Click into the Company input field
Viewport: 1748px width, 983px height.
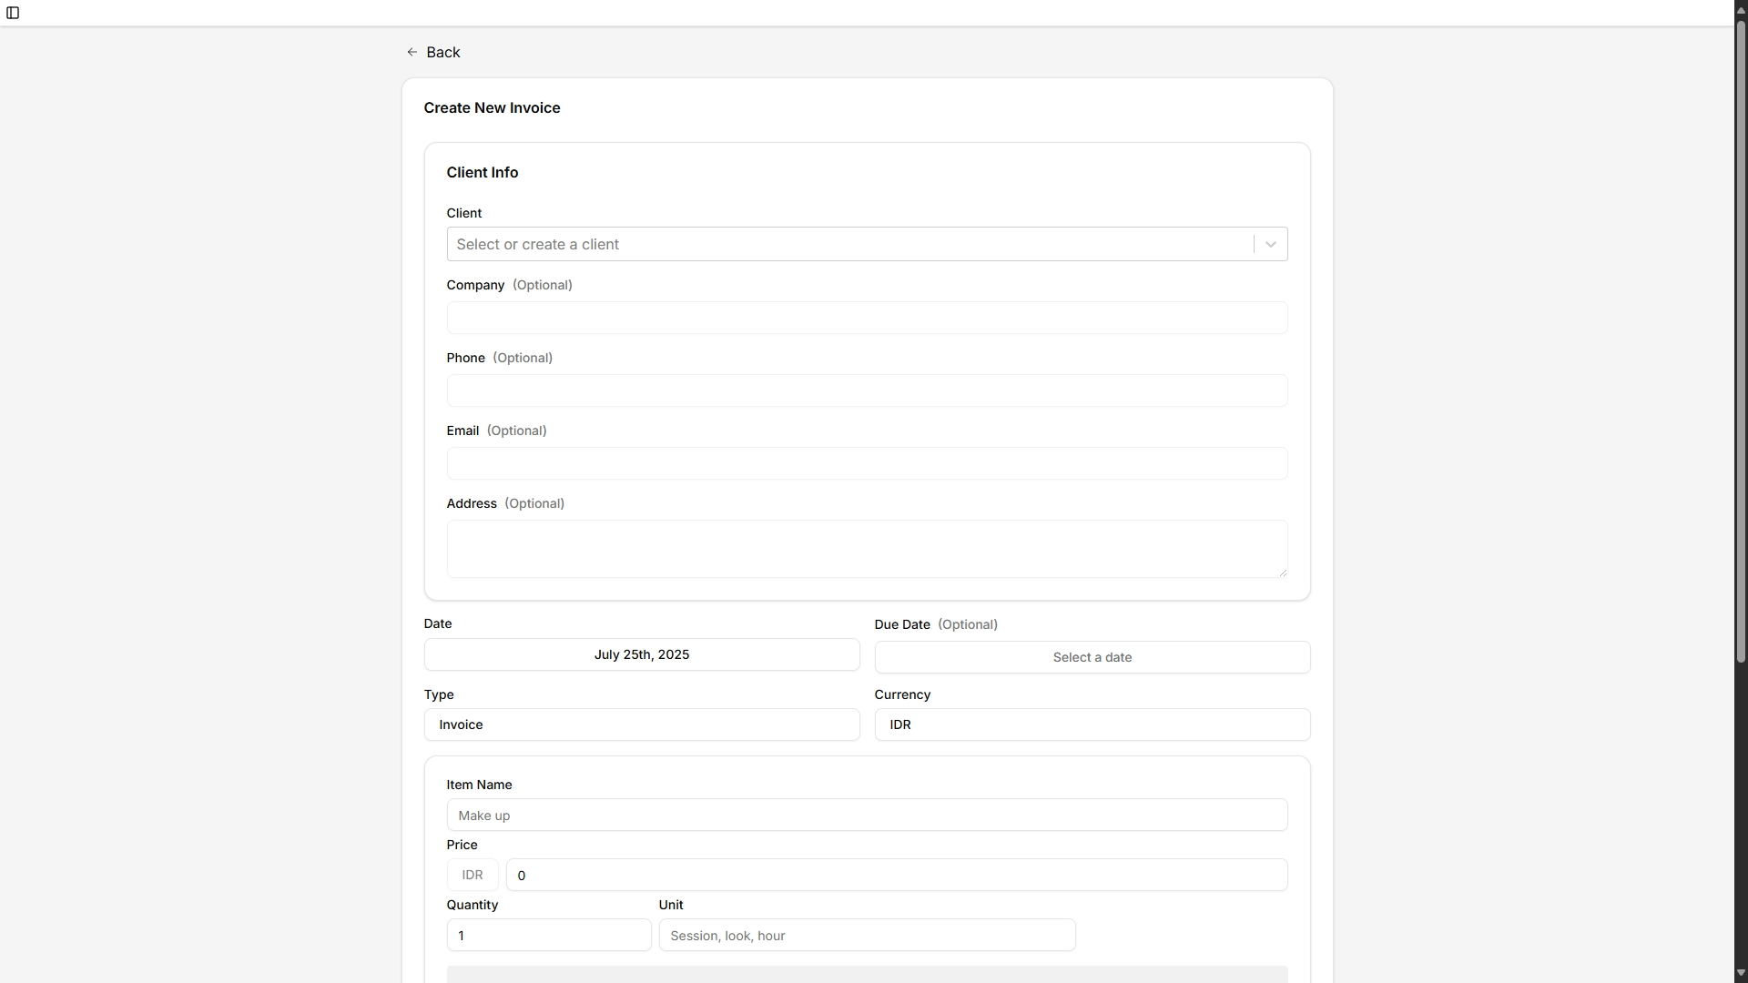click(867, 318)
